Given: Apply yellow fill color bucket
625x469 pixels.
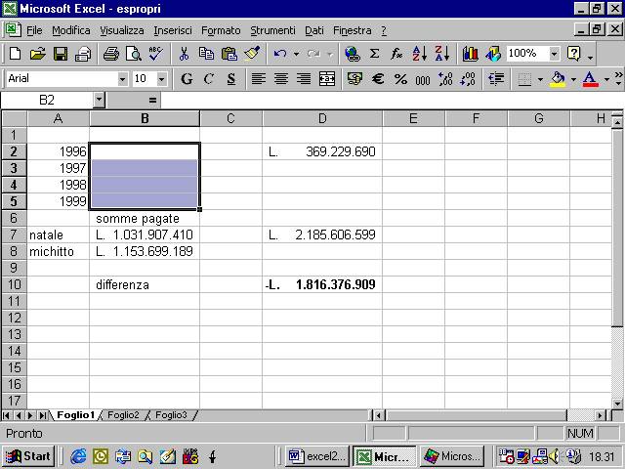Looking at the screenshot, I should [558, 78].
